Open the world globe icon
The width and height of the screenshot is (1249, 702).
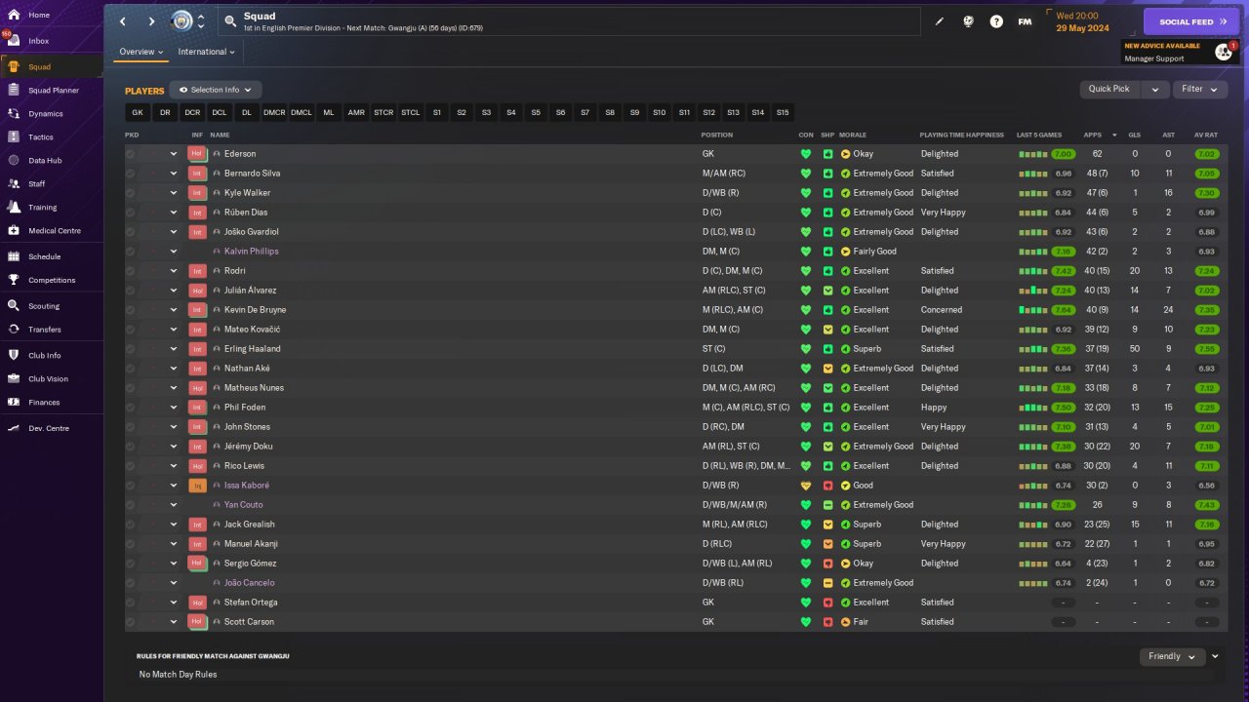click(x=968, y=21)
